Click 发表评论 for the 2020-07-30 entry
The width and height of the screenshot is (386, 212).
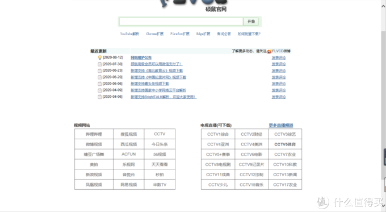pyautogui.click(x=279, y=64)
